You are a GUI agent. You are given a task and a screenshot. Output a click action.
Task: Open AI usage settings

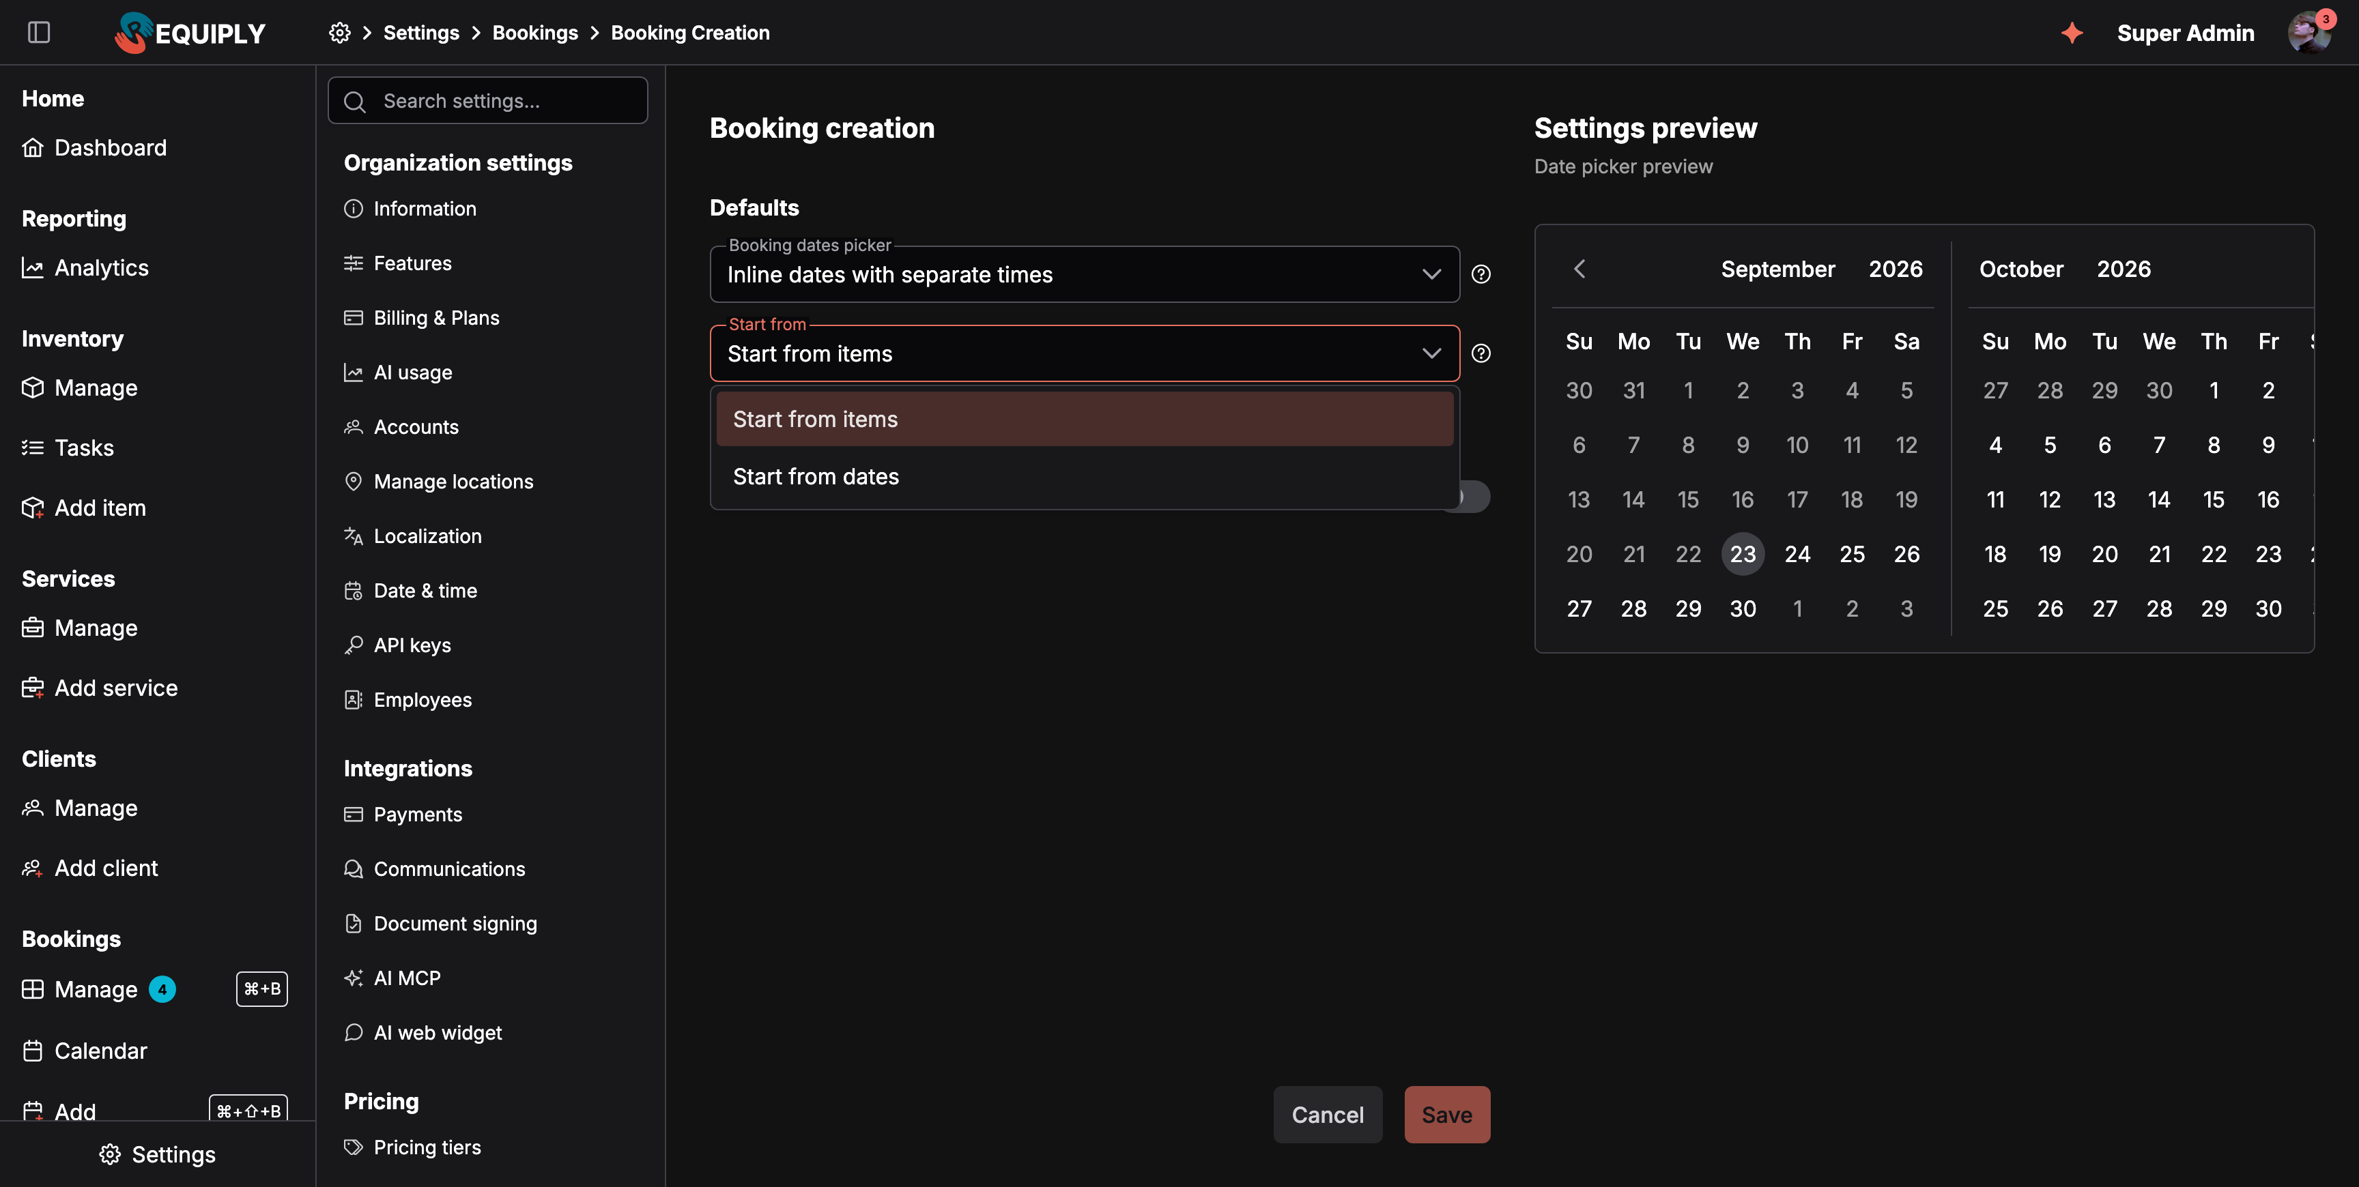tap(399, 372)
